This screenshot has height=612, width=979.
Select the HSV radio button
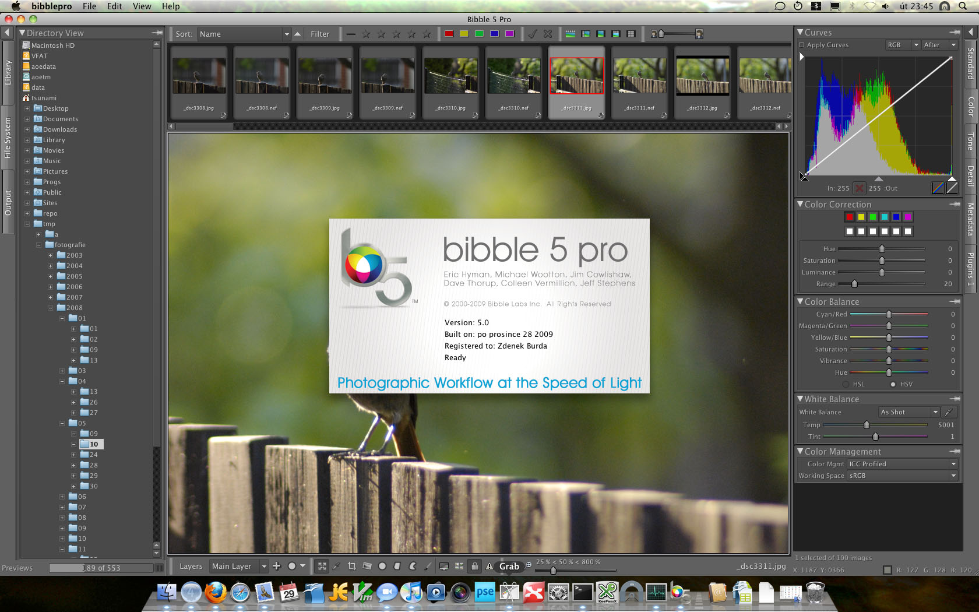(x=893, y=384)
